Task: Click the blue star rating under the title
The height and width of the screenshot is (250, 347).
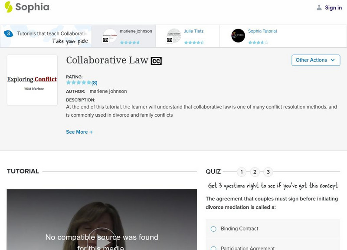Action: pos(79,82)
